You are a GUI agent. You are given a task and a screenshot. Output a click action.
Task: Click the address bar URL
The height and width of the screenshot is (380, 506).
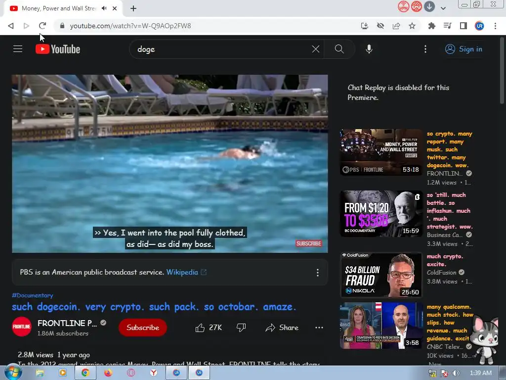tap(130, 26)
